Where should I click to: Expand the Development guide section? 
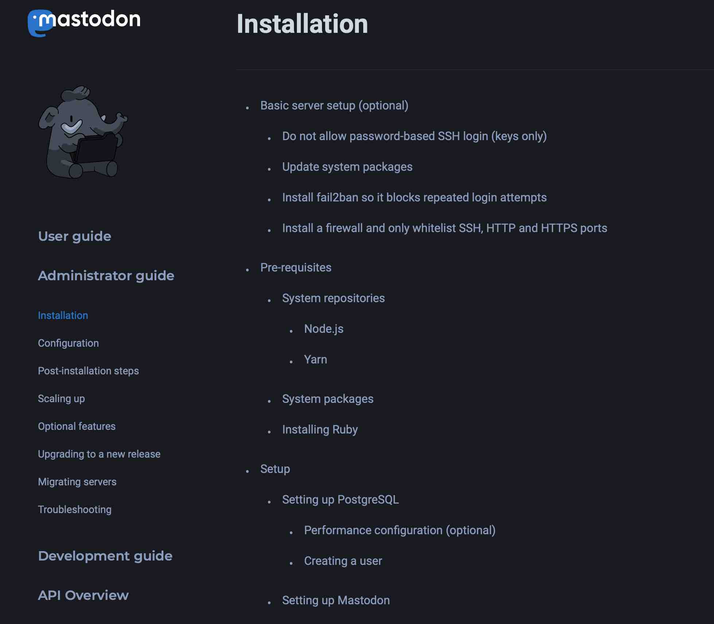point(105,556)
